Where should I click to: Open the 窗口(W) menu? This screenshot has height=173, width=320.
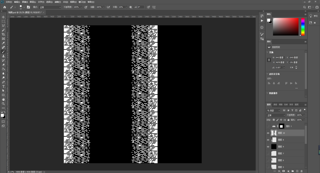pyautogui.click(x=82, y=2)
